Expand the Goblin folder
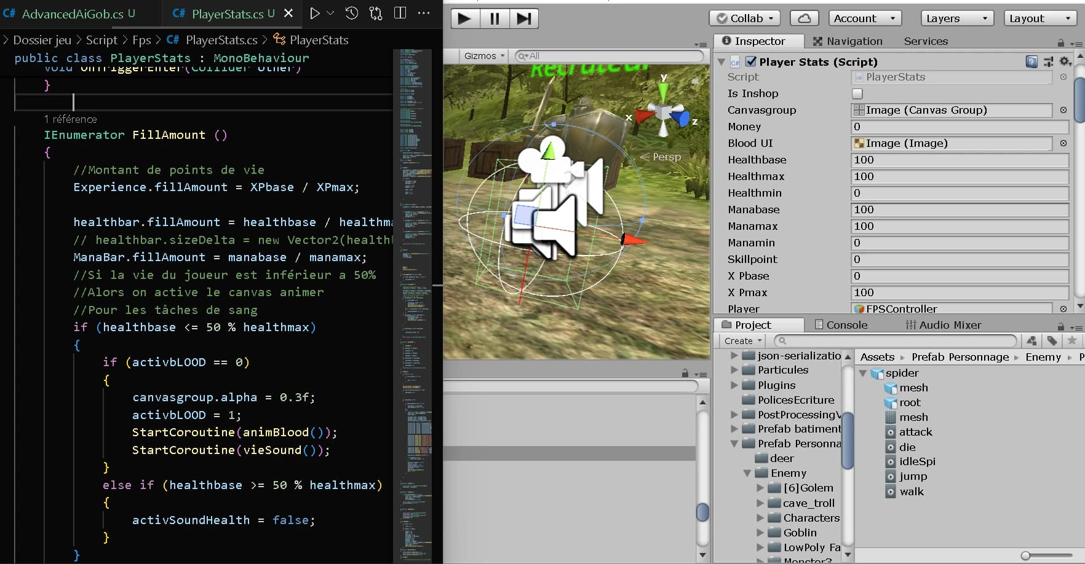Image resolution: width=1085 pixels, height=564 pixels. click(760, 533)
